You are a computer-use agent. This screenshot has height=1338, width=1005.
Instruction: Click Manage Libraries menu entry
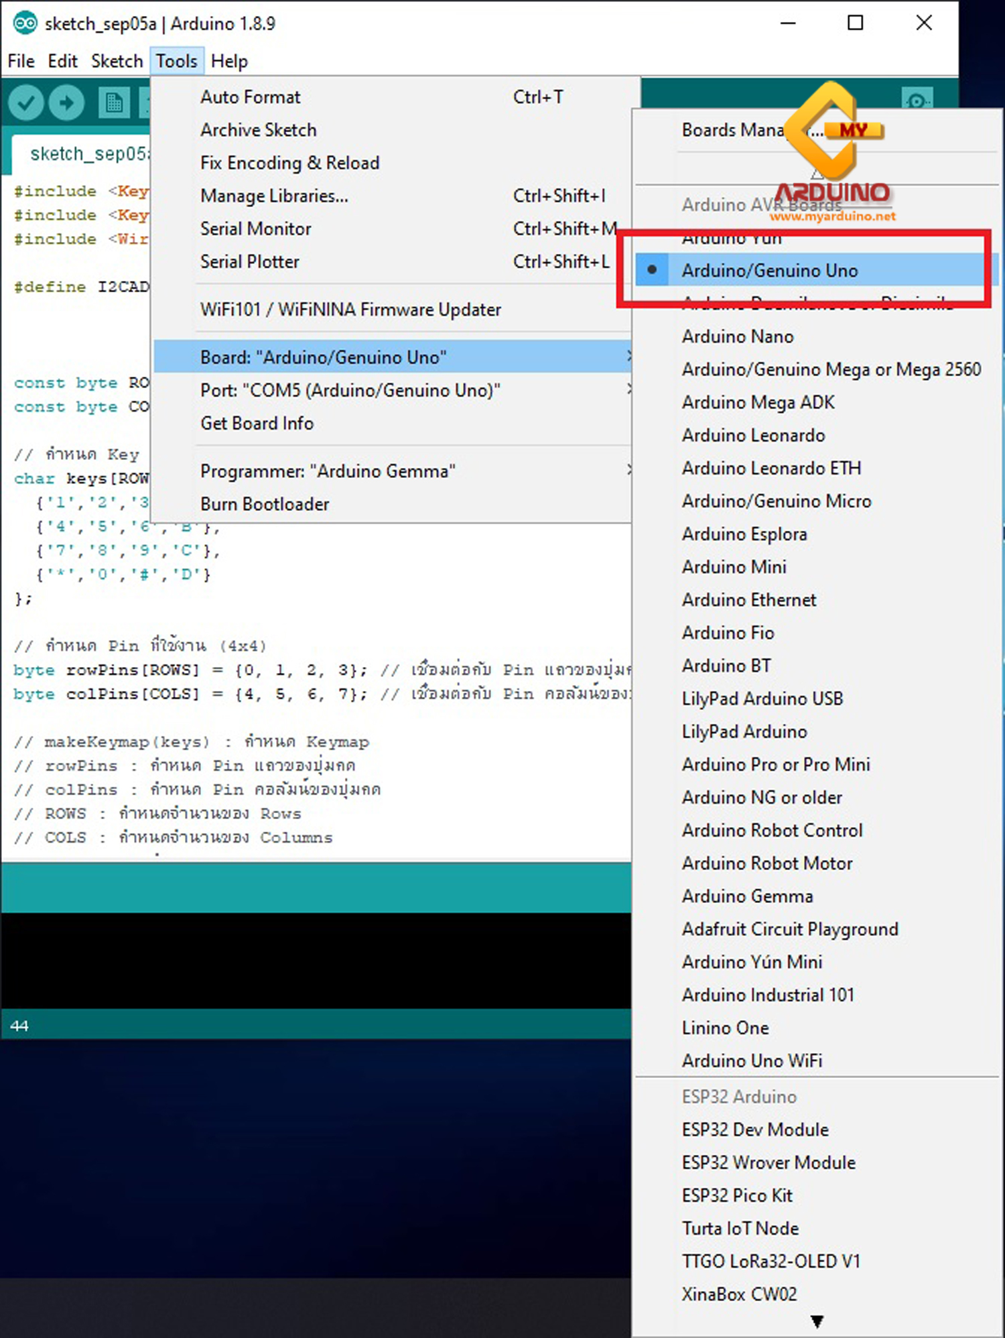pos(274,196)
